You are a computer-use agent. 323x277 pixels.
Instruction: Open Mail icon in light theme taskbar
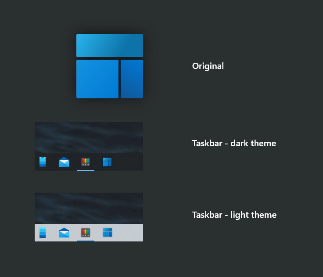64,233
